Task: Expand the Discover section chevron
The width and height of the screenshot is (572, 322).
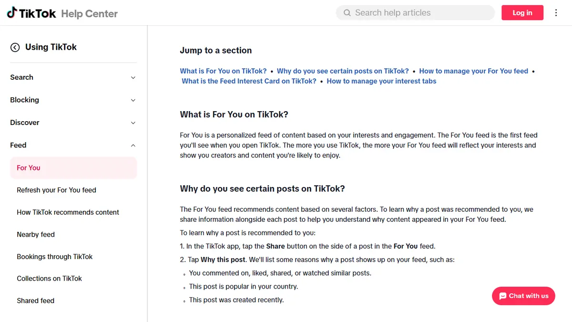Action: point(133,123)
